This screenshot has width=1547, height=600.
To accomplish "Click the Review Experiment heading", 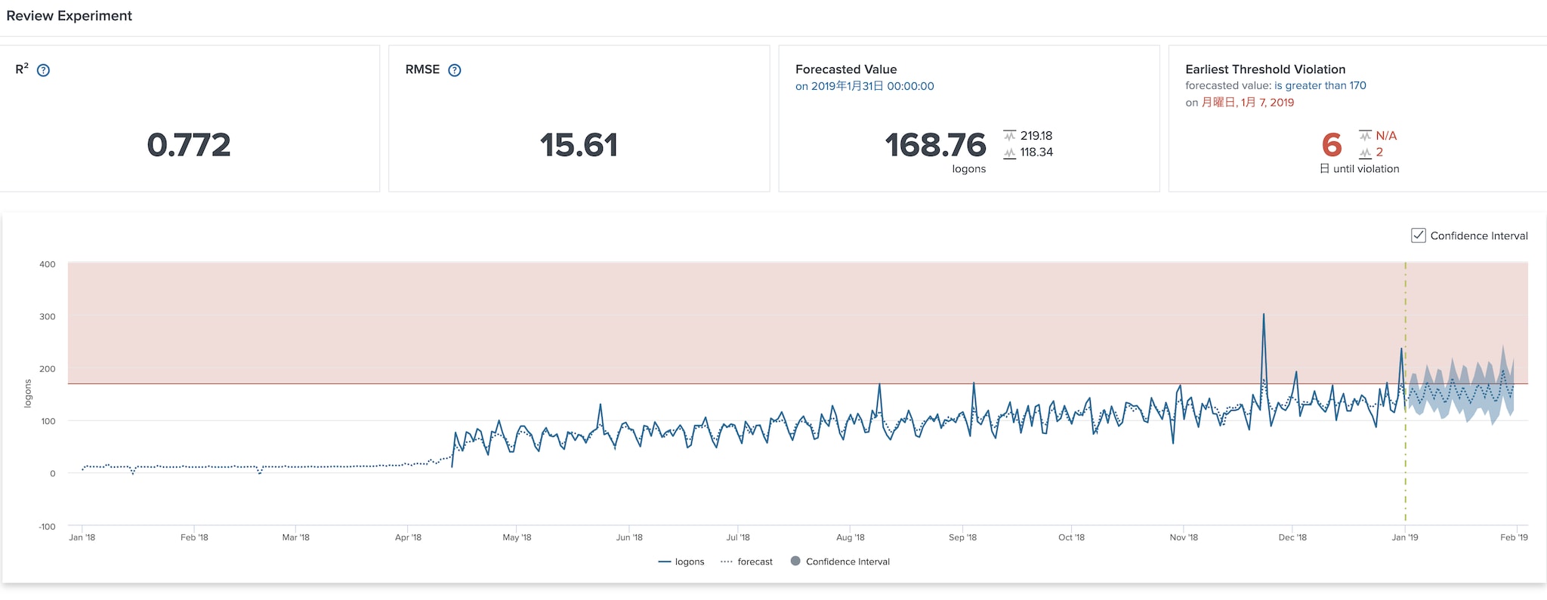I will (x=69, y=16).
